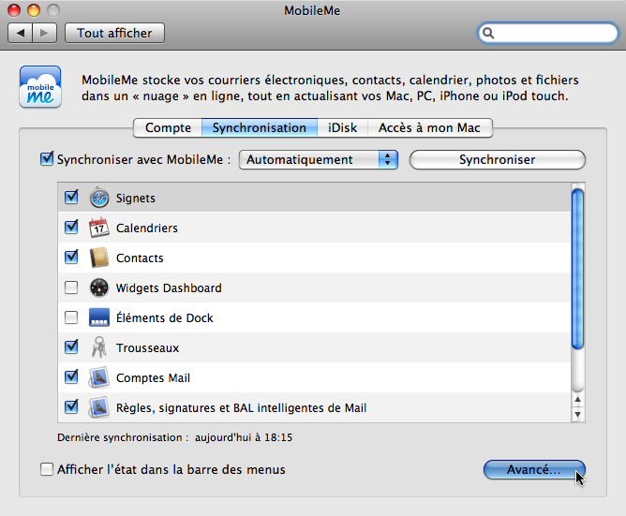Click the 'aujourd'hui à 18:15' sync time
626x516 pixels.
(244, 437)
